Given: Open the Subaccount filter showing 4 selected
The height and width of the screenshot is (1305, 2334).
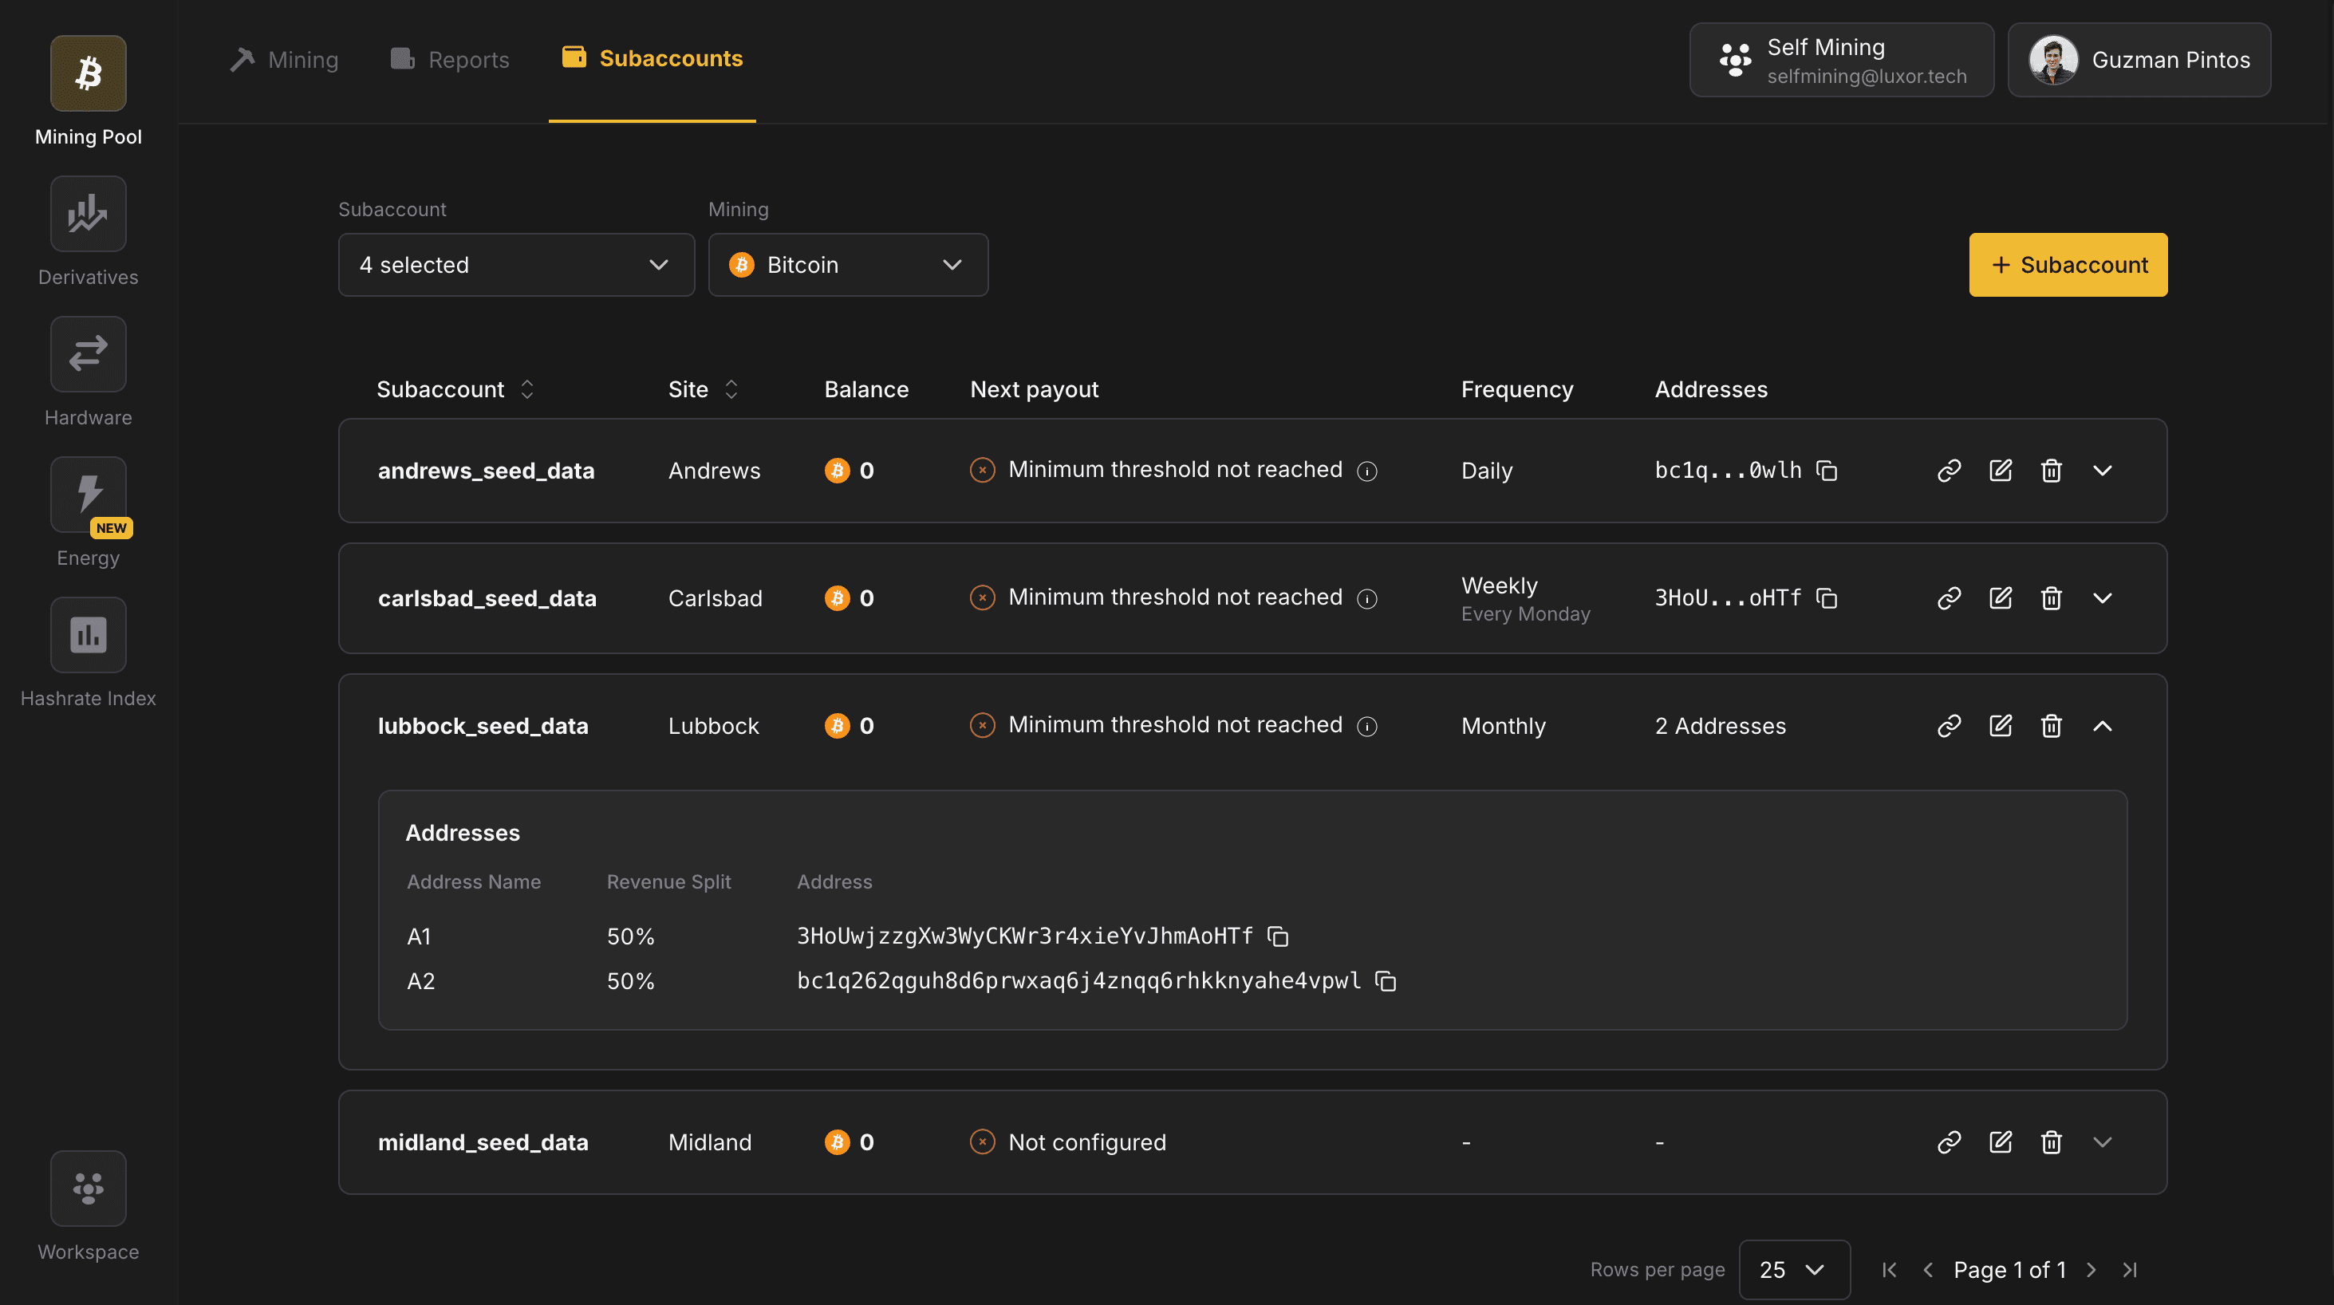Looking at the screenshot, I should 515,265.
